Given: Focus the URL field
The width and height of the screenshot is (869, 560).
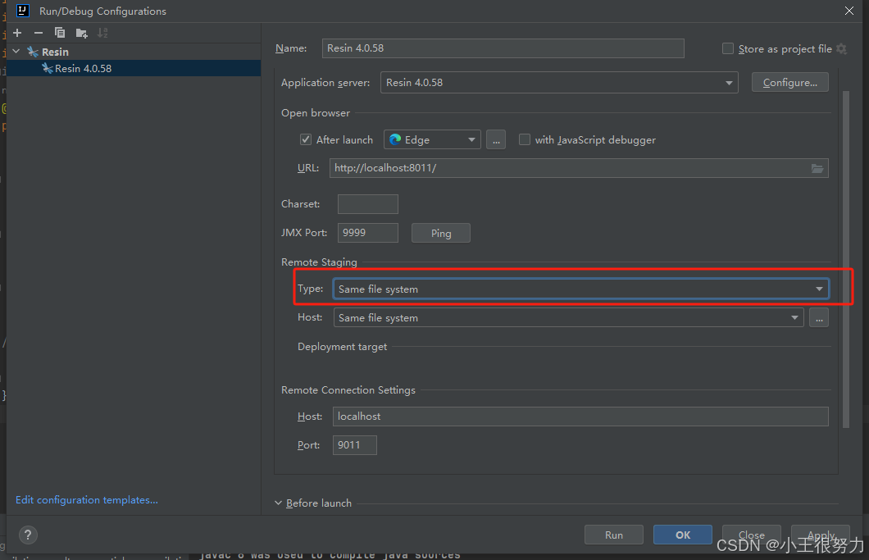Looking at the screenshot, I should (579, 168).
